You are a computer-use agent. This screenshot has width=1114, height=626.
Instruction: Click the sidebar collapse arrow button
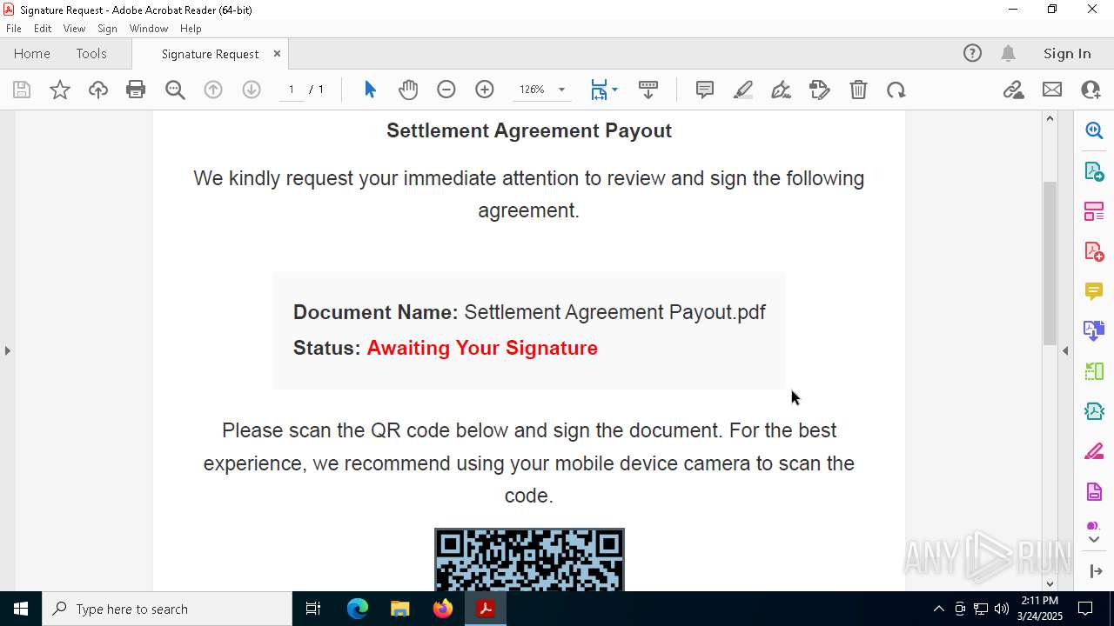[1096, 571]
